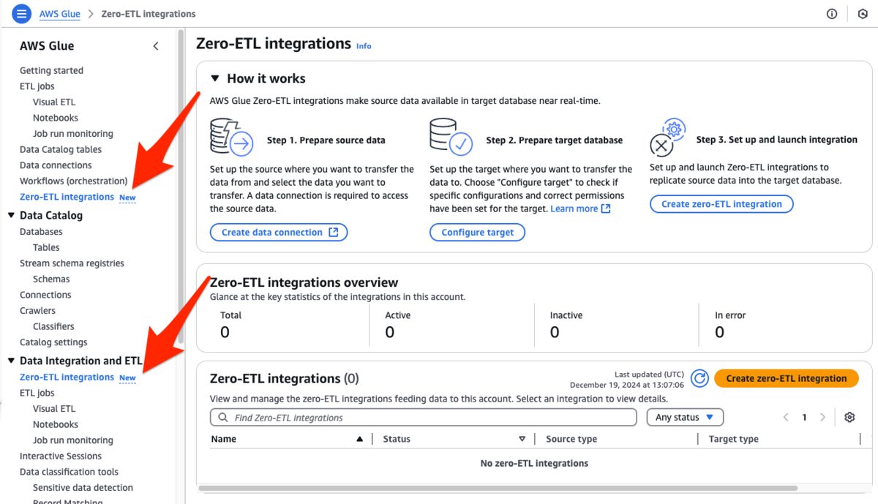Click the Active count statistic
878x504 pixels.
point(390,332)
